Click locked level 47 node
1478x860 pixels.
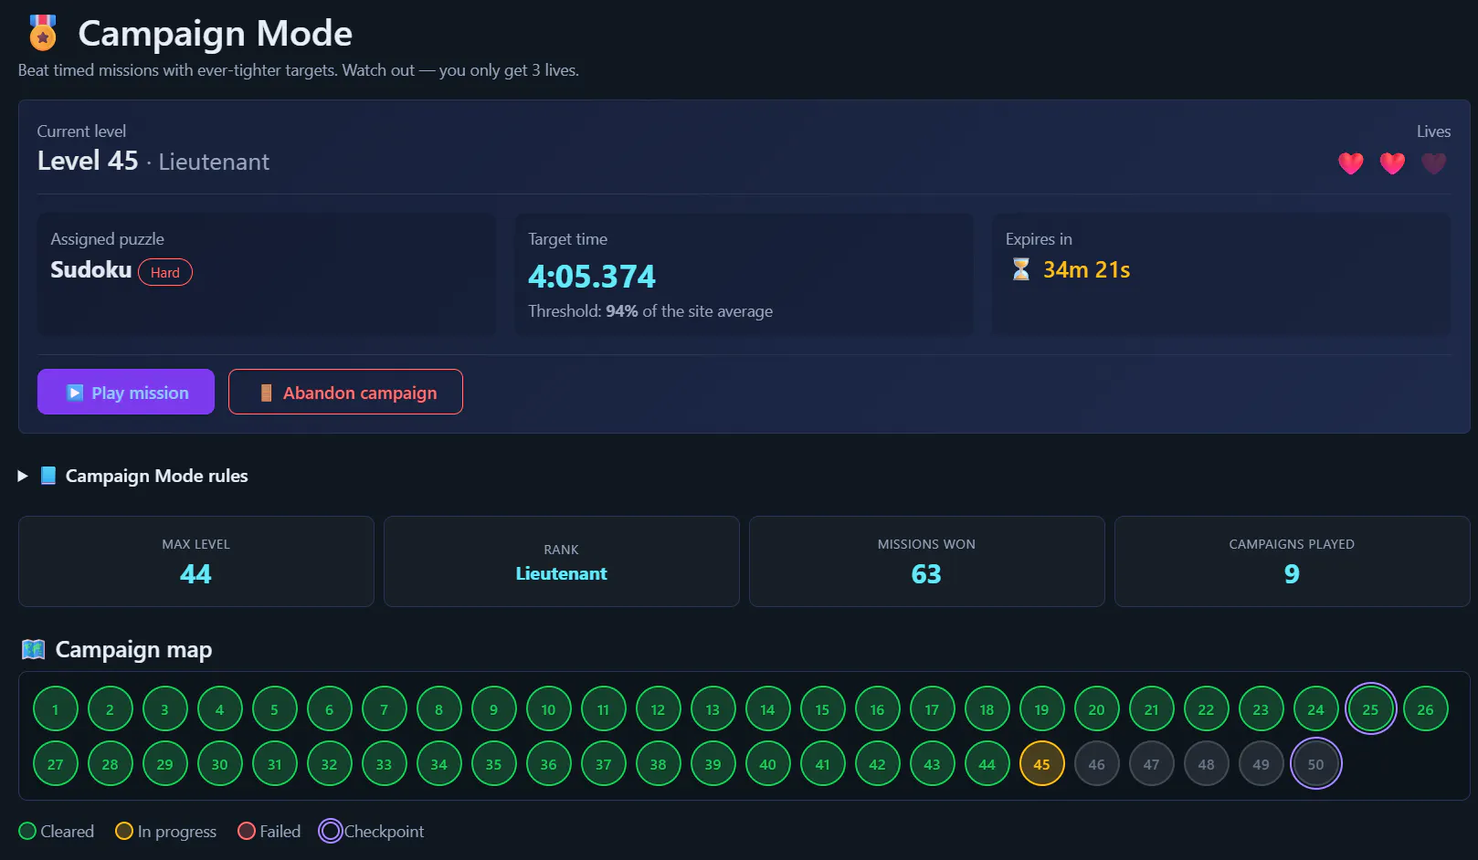point(1152,764)
